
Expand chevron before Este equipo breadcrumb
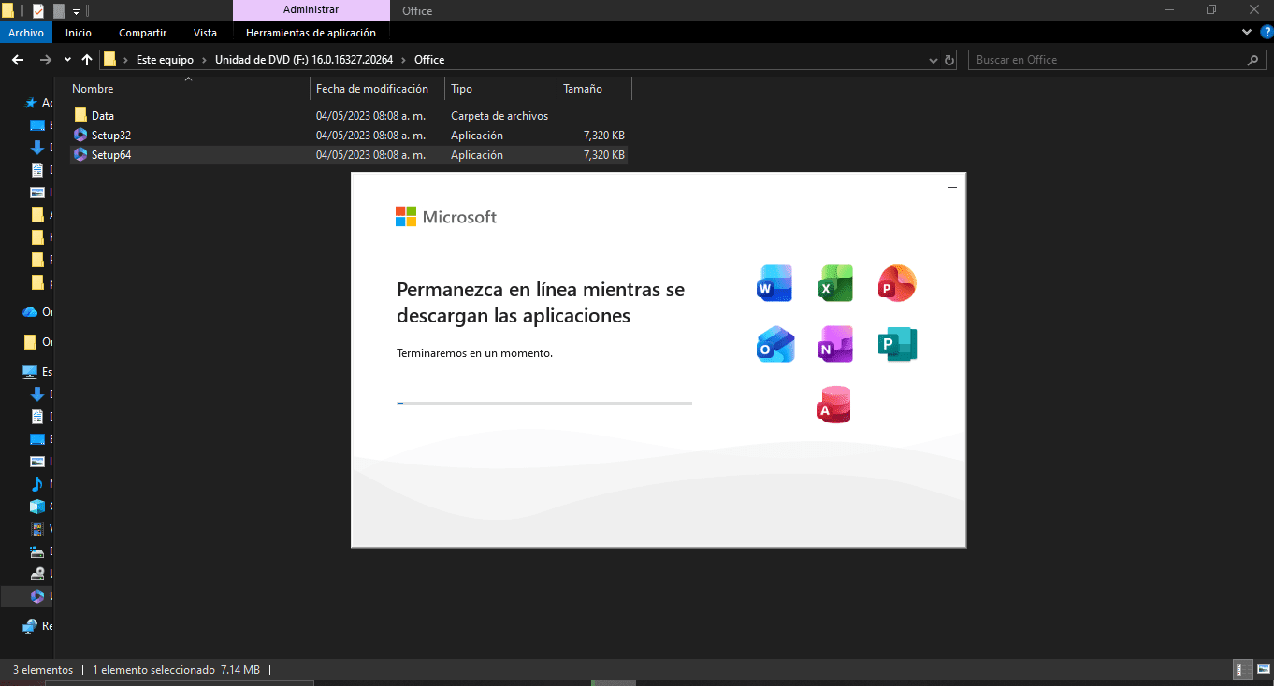126,60
